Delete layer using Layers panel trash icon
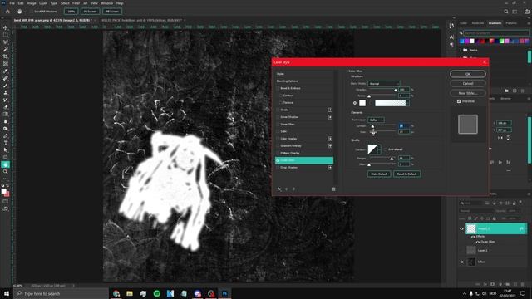The image size is (532, 299). [x=523, y=284]
